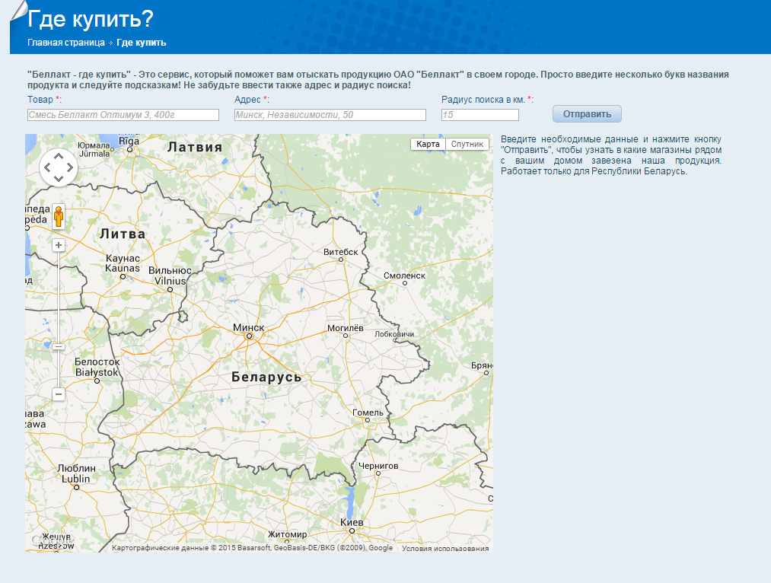This screenshot has width=771, height=583.
Task: Open the Где купить breadcrumb link
Action: (x=141, y=43)
